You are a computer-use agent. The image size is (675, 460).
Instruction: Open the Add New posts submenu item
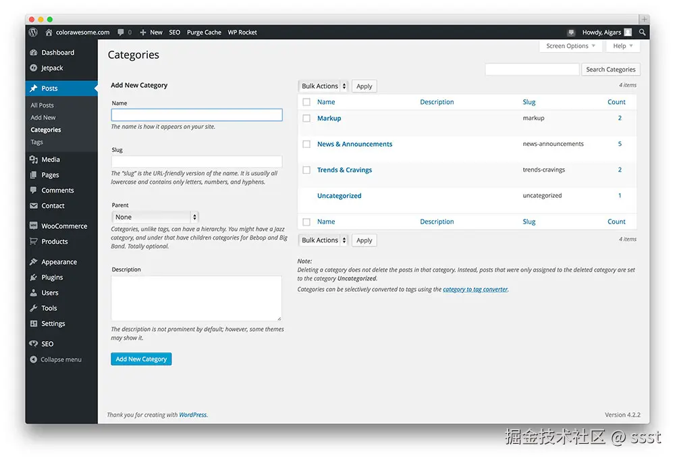click(43, 117)
